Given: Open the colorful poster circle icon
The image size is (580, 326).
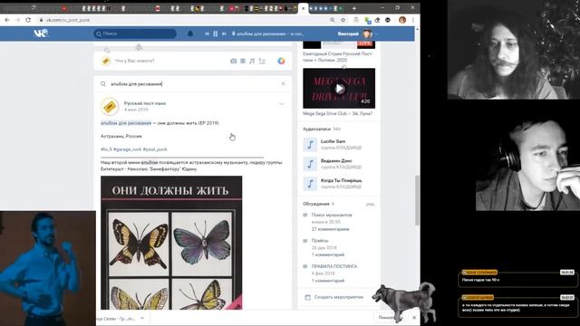Looking at the screenshot, I should point(282,61).
